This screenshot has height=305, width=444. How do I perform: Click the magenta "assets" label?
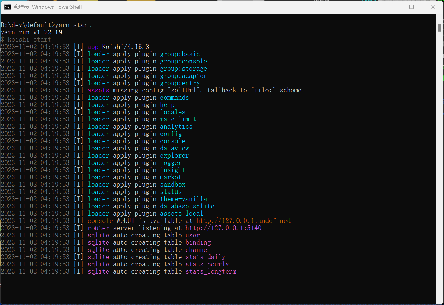98,90
